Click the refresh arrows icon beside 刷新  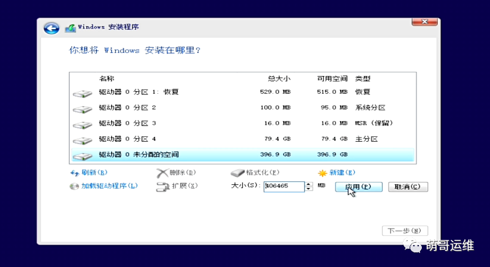pyautogui.click(x=75, y=173)
